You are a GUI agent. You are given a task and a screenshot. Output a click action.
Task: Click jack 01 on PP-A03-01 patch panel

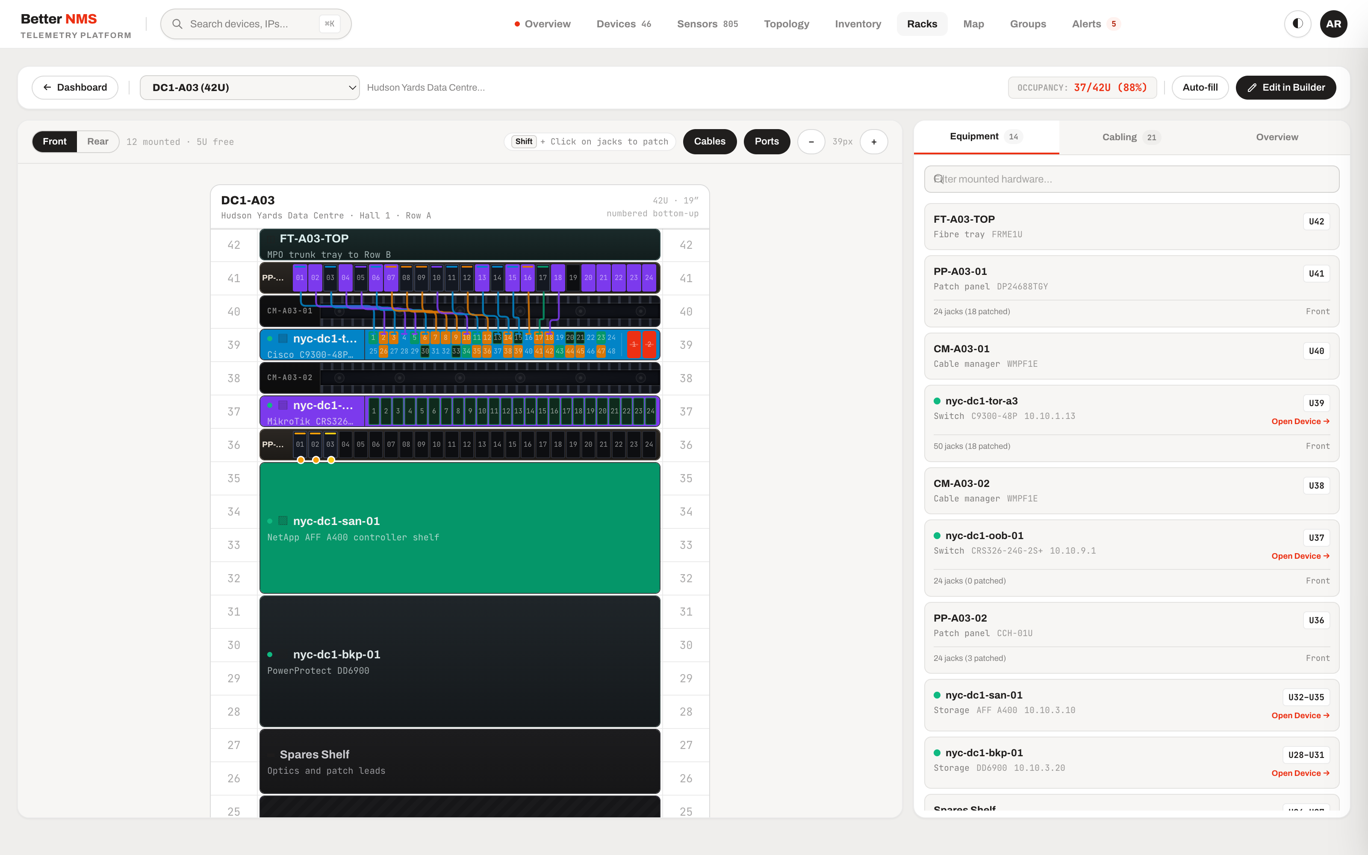pos(300,277)
